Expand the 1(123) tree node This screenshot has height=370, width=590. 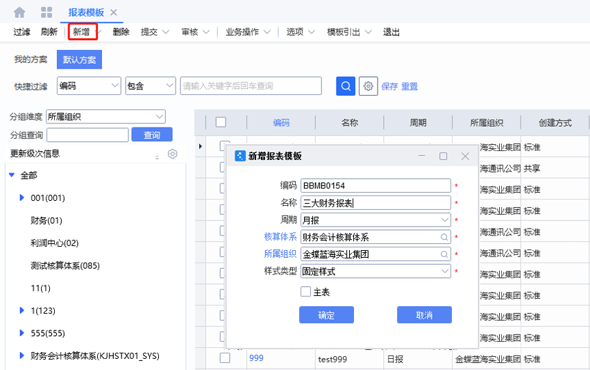pyautogui.click(x=22, y=310)
